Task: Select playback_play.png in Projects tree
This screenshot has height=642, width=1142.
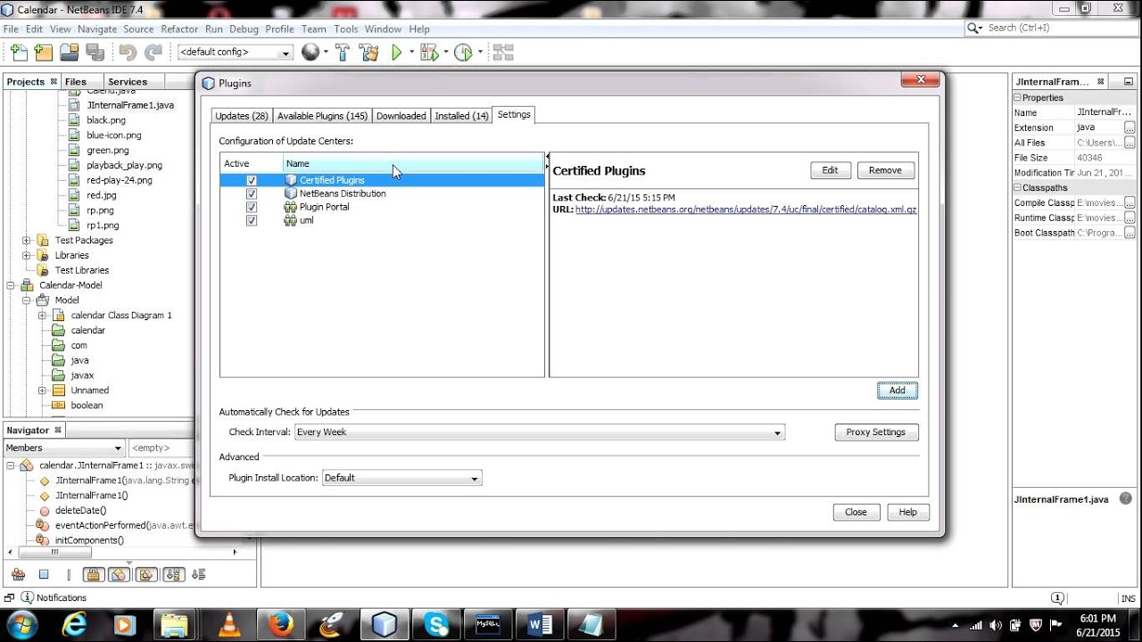Action: (x=124, y=166)
